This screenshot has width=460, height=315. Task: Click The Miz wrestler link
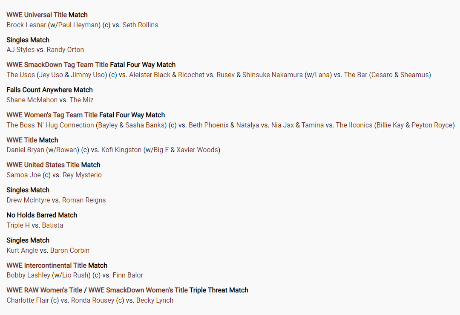click(81, 100)
